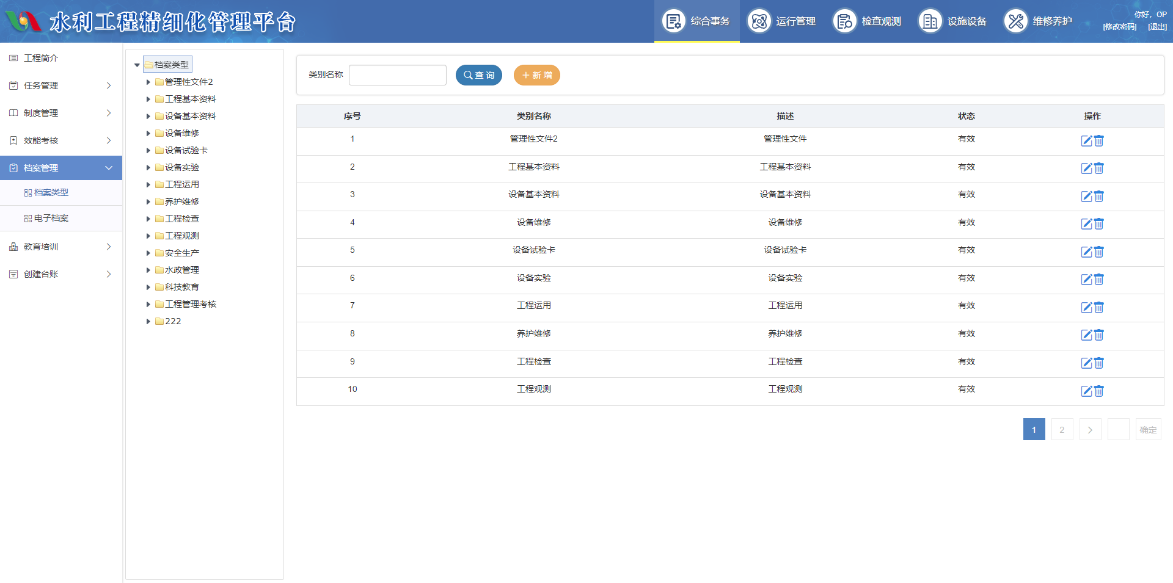Click delete trash icon for 工程基本资料 row

[1098, 168]
